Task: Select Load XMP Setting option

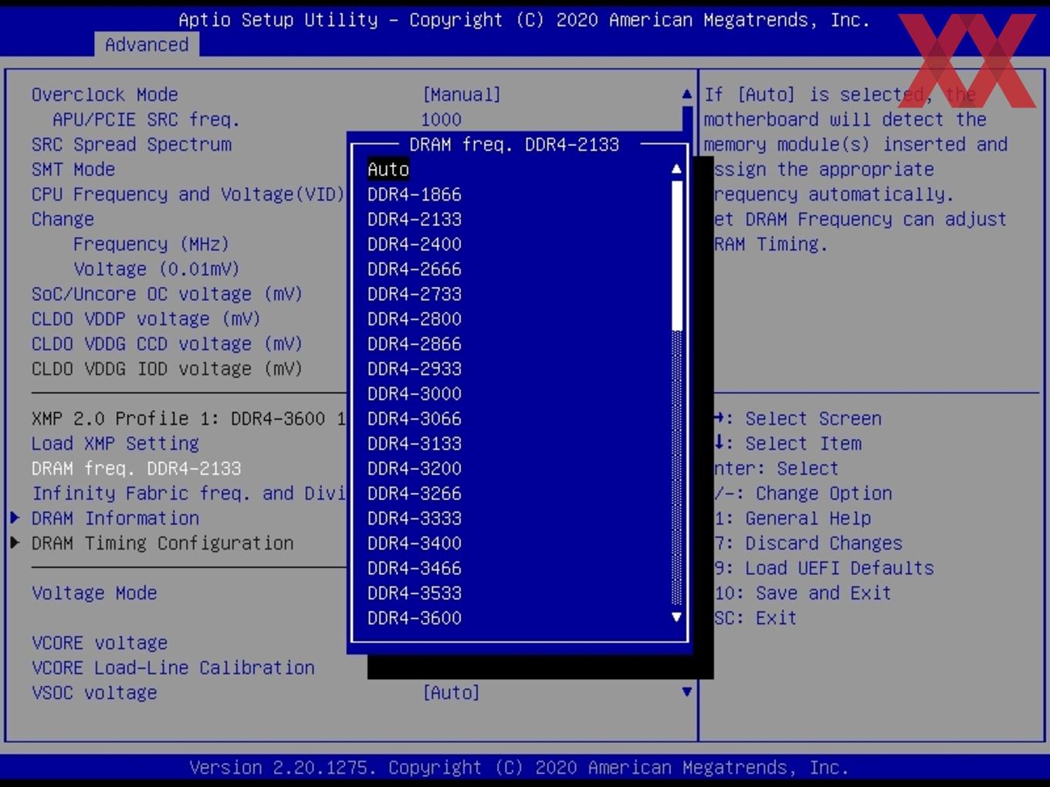Action: [x=115, y=444]
